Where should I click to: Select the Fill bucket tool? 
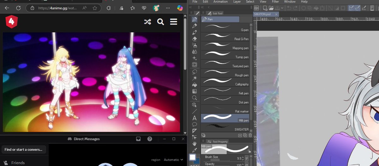click(x=195, y=85)
